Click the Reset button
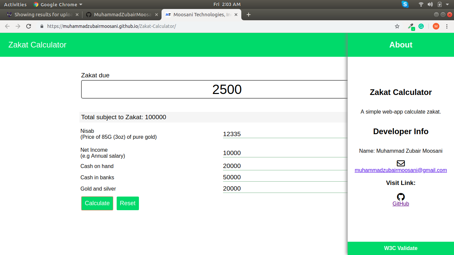 (128, 203)
